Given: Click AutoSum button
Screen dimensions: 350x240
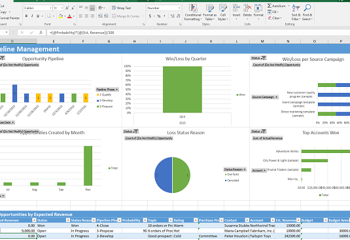Looking at the screenshot, I should point(277,6).
